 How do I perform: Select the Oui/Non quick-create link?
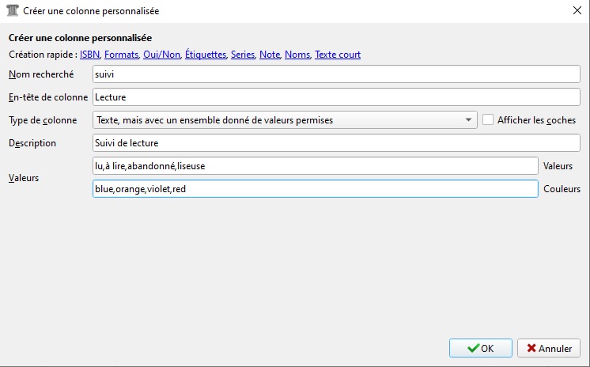(x=161, y=55)
